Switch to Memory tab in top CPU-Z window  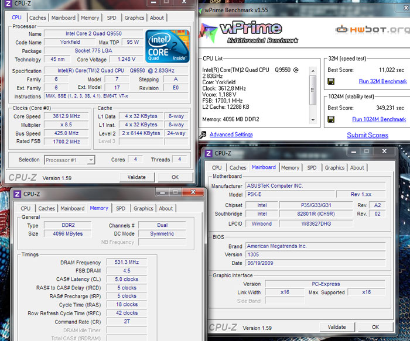[90, 18]
